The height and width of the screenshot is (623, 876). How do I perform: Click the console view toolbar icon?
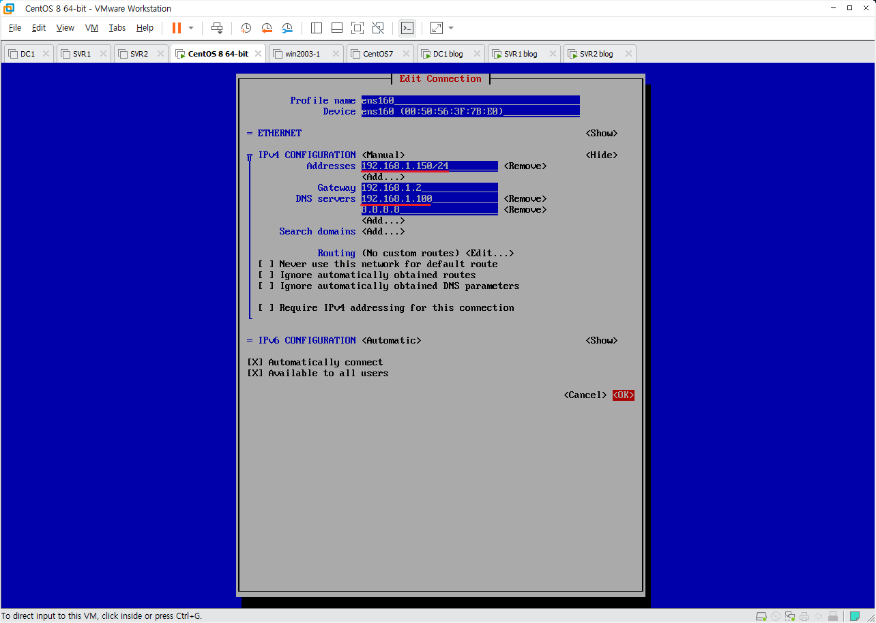click(407, 28)
